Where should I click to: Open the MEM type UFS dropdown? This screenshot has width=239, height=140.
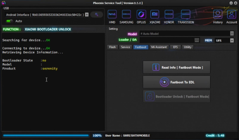(x=232, y=40)
